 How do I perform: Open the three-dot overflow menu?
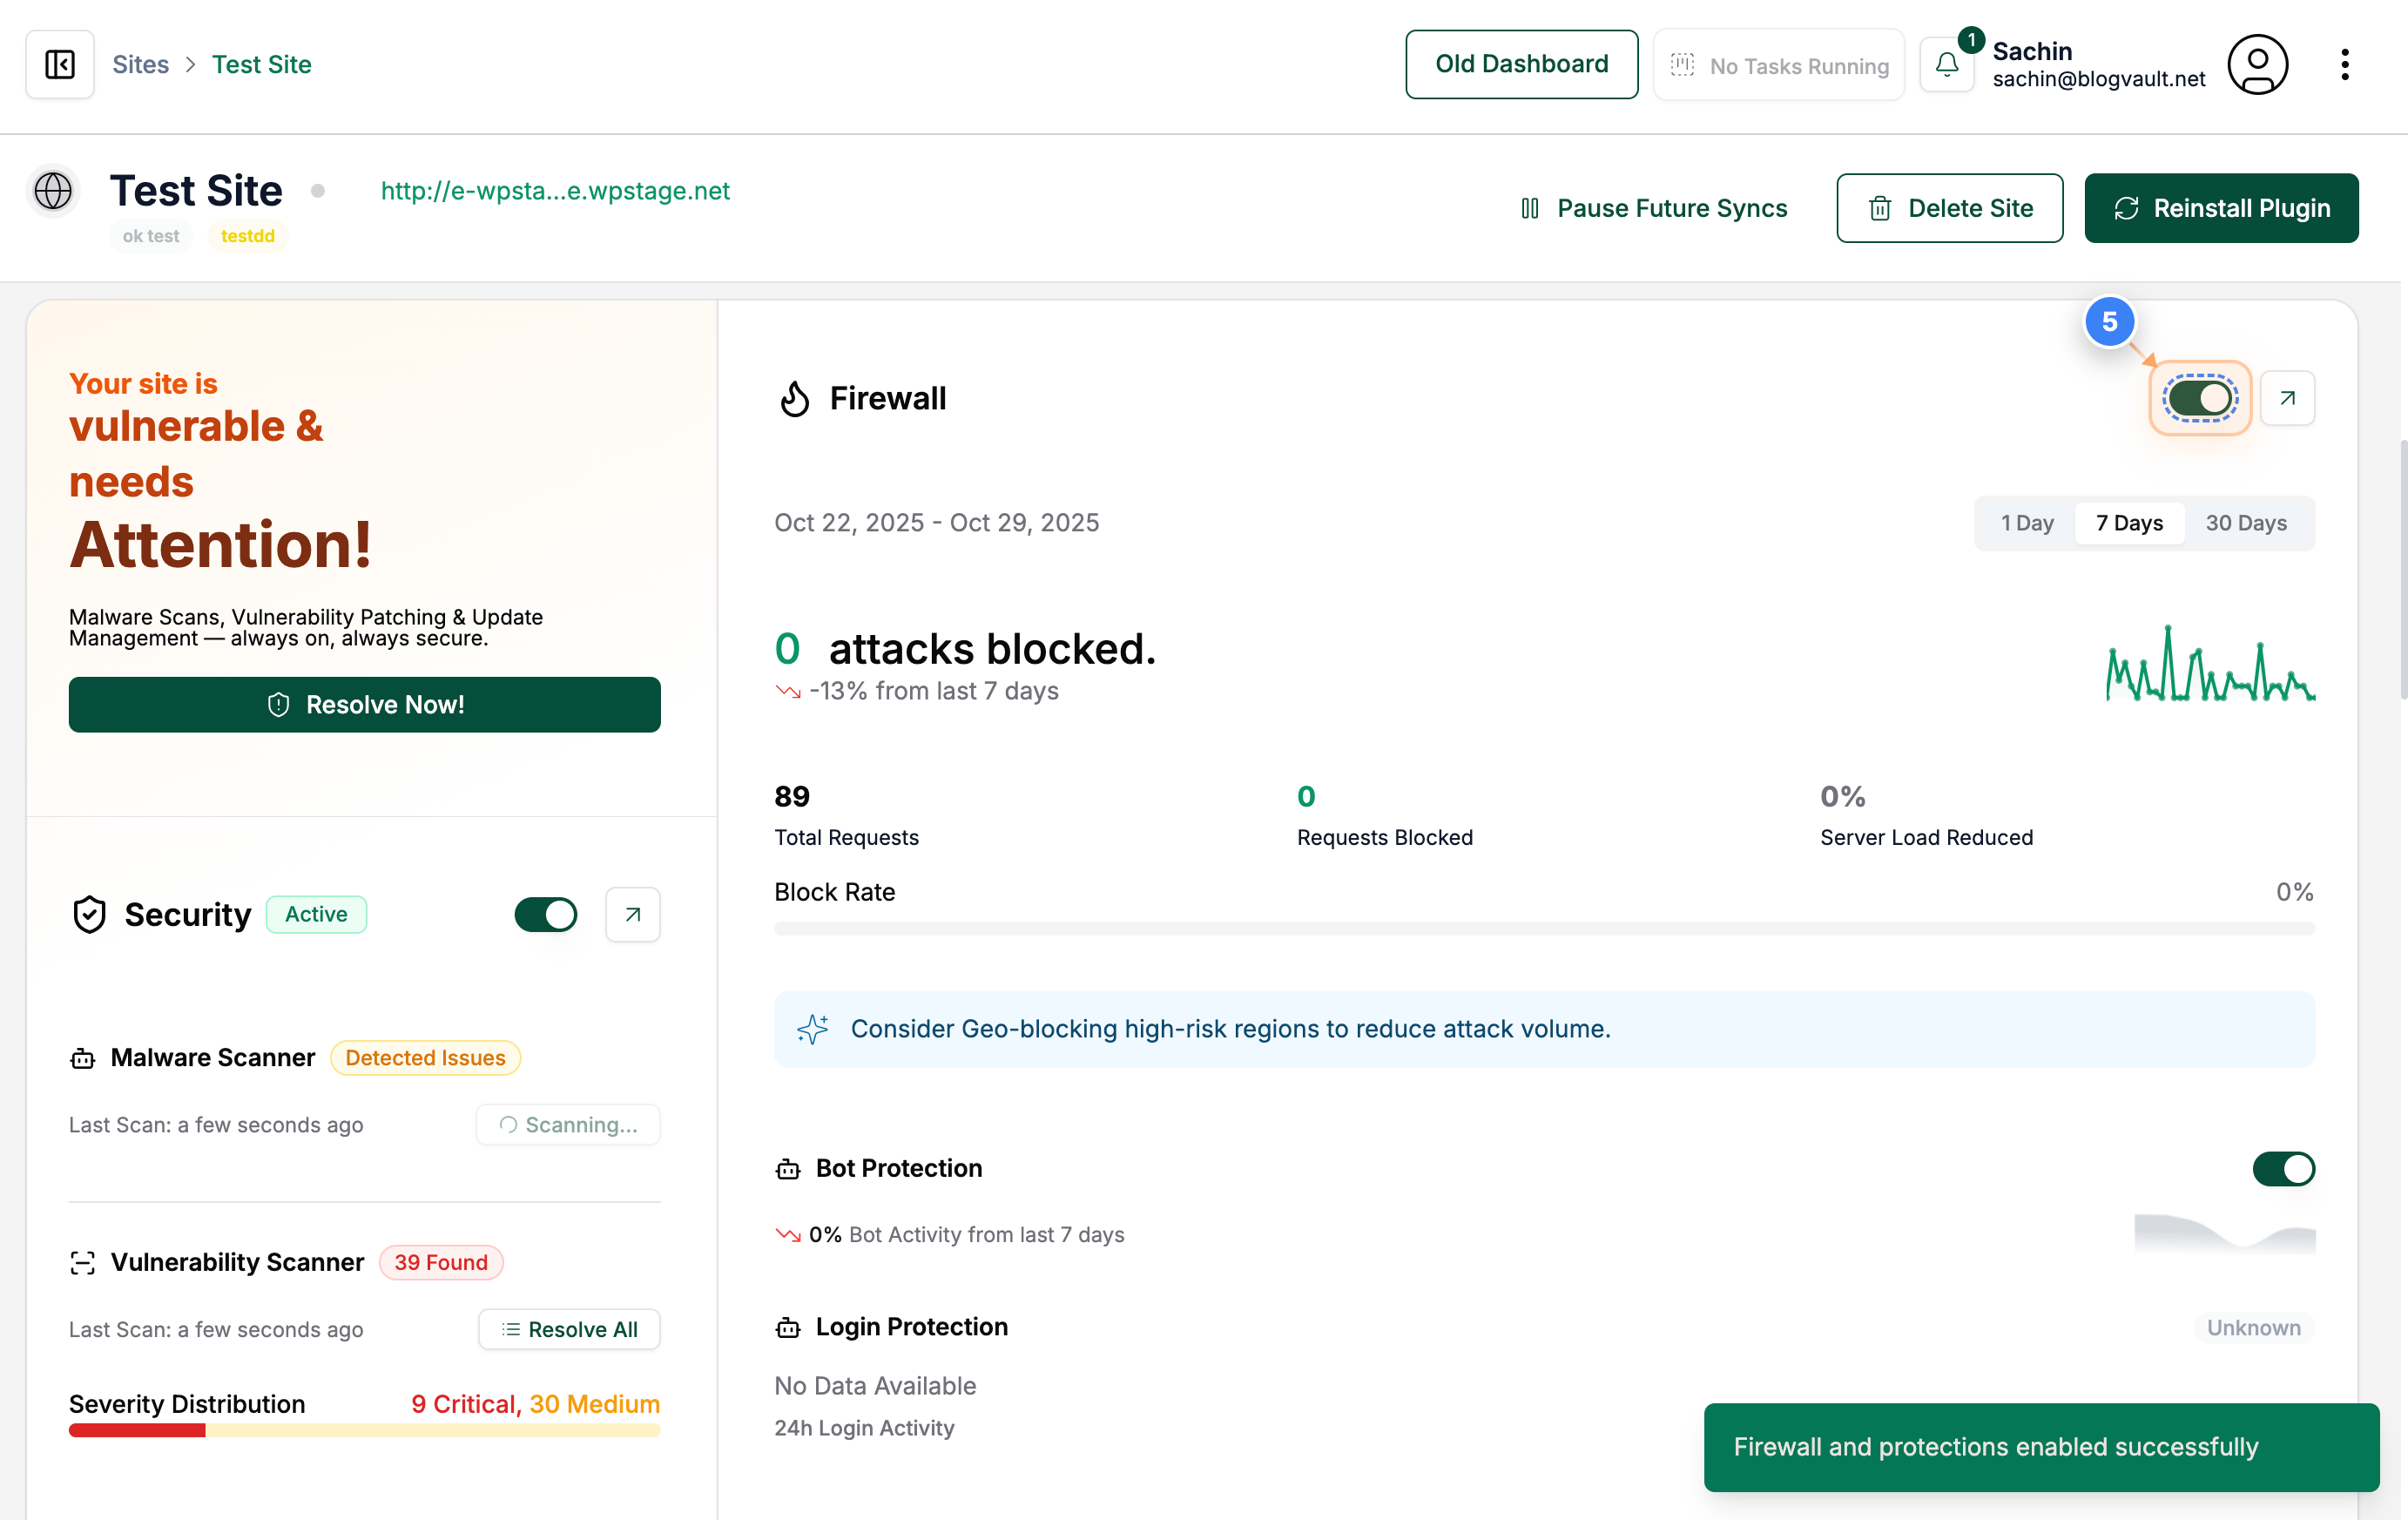coord(2345,64)
